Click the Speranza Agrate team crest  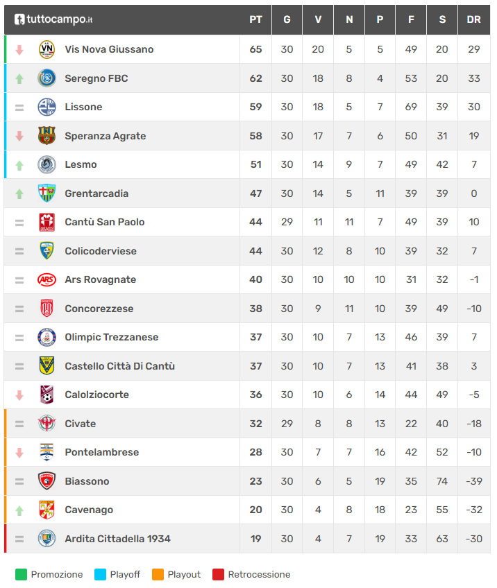coord(47,136)
